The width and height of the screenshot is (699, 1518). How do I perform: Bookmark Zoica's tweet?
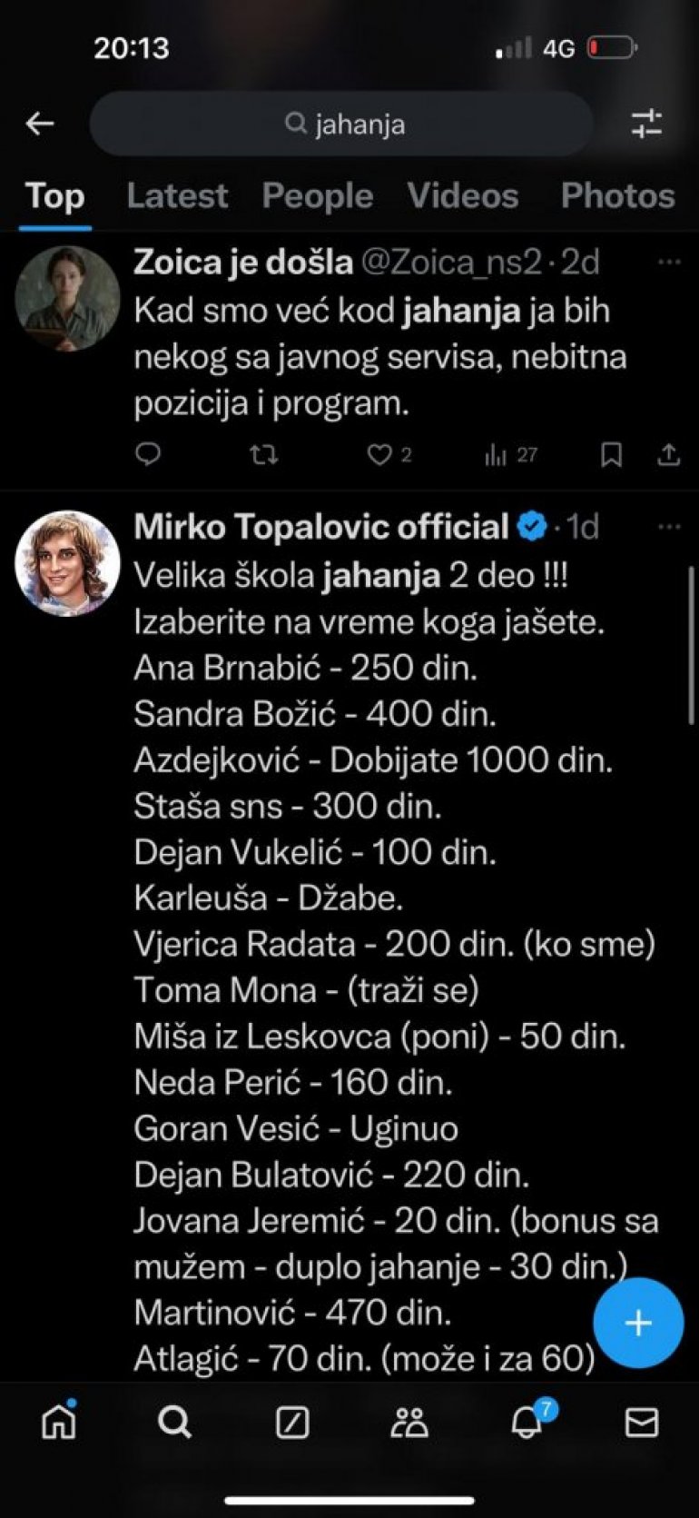pos(611,454)
